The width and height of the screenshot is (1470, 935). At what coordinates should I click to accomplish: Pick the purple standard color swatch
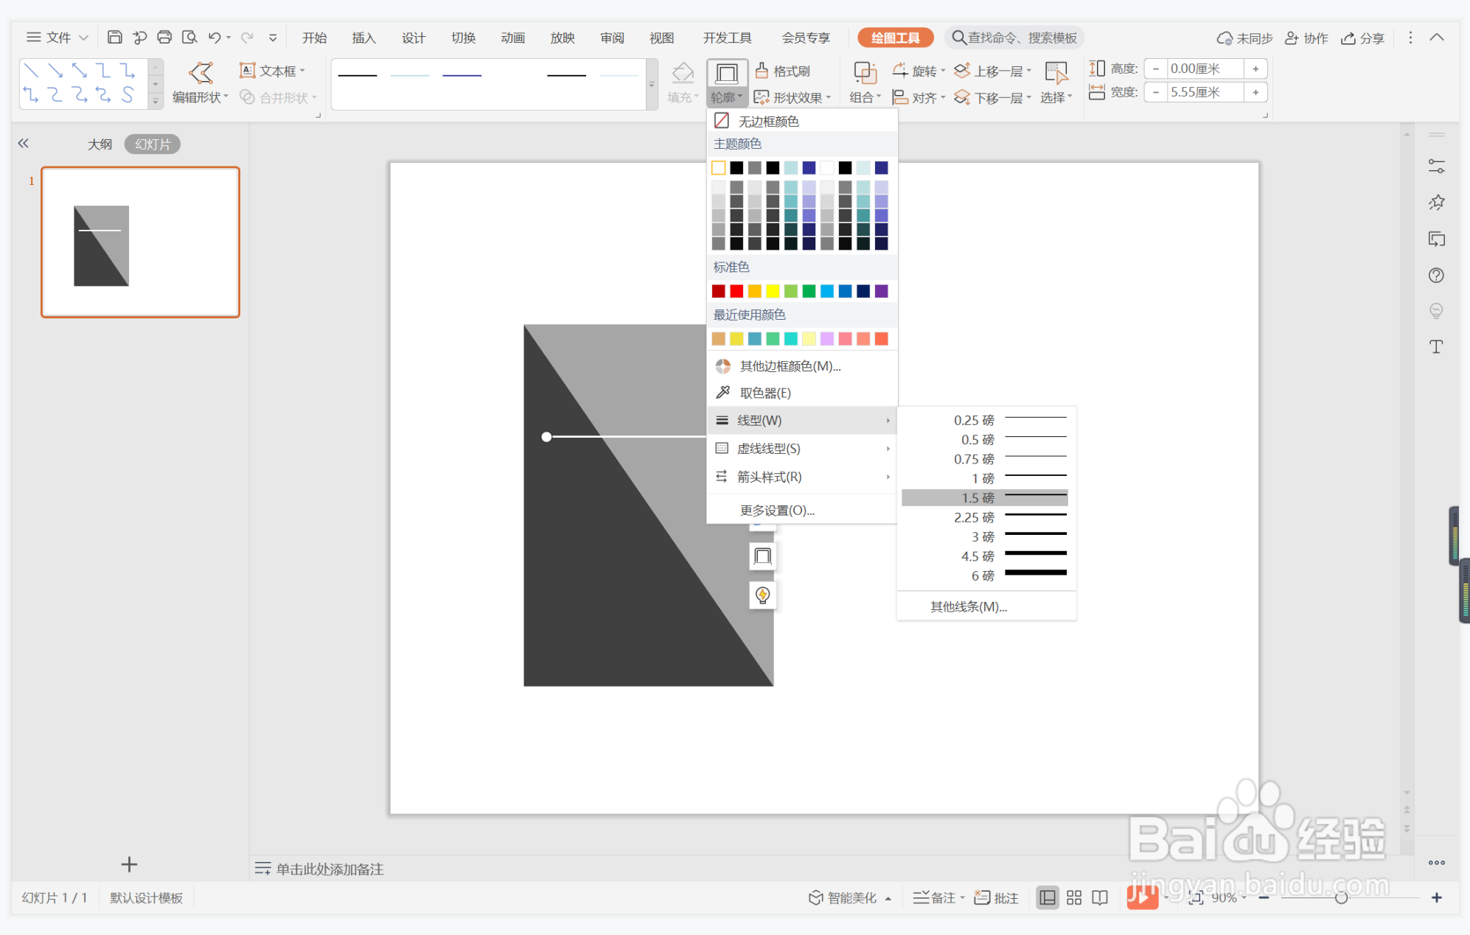(881, 291)
